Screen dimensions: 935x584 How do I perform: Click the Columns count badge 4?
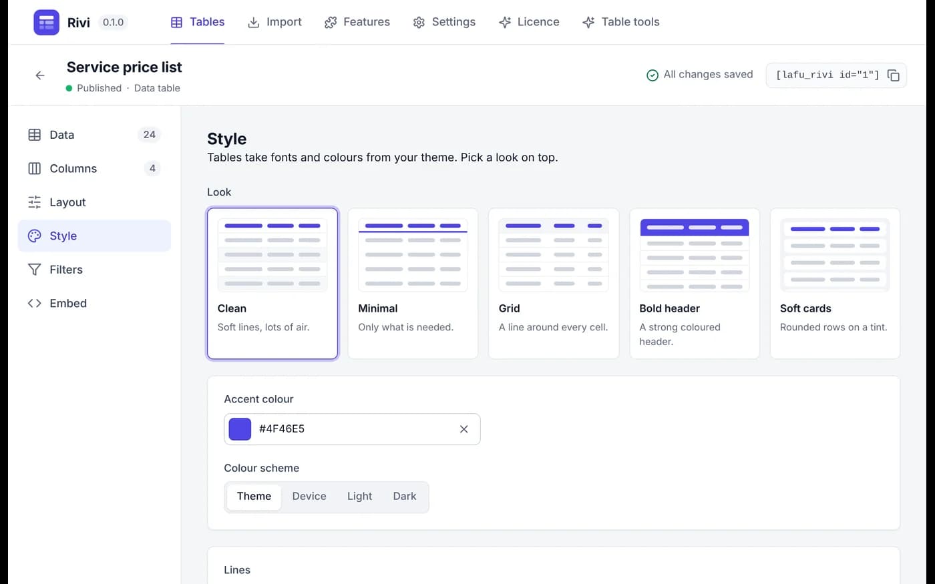tap(152, 168)
